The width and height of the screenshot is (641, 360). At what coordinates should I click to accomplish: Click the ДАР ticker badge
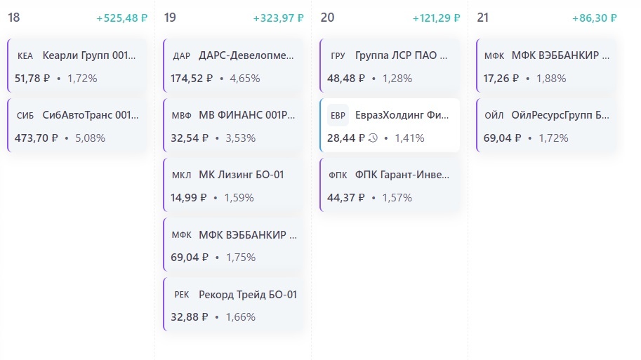tap(182, 55)
